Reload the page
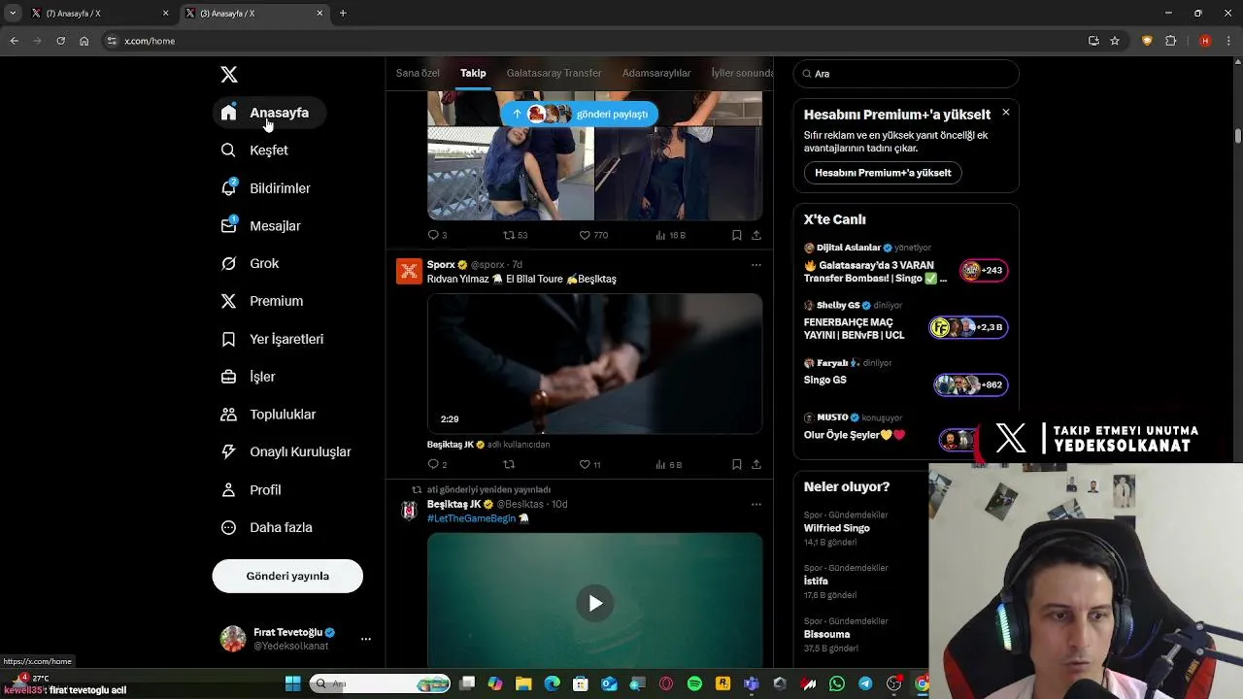The width and height of the screenshot is (1243, 699). point(60,41)
